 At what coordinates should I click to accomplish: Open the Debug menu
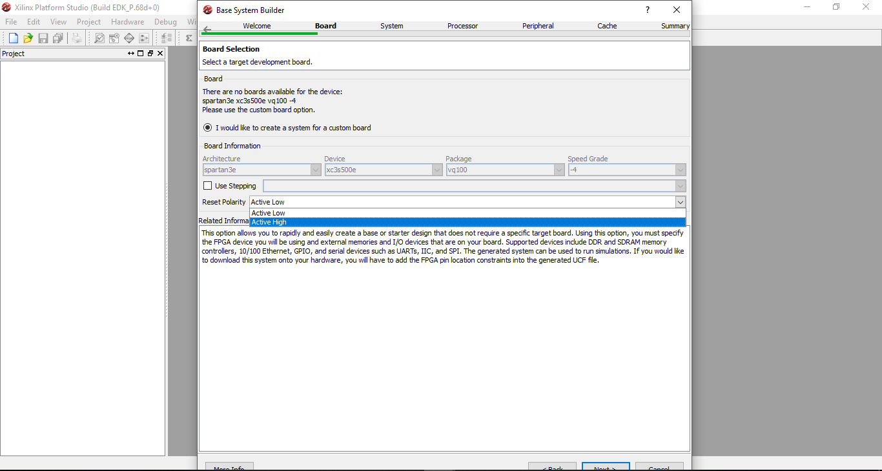tap(165, 22)
